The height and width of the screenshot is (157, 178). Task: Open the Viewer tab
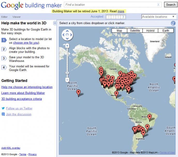[x=17, y=17]
